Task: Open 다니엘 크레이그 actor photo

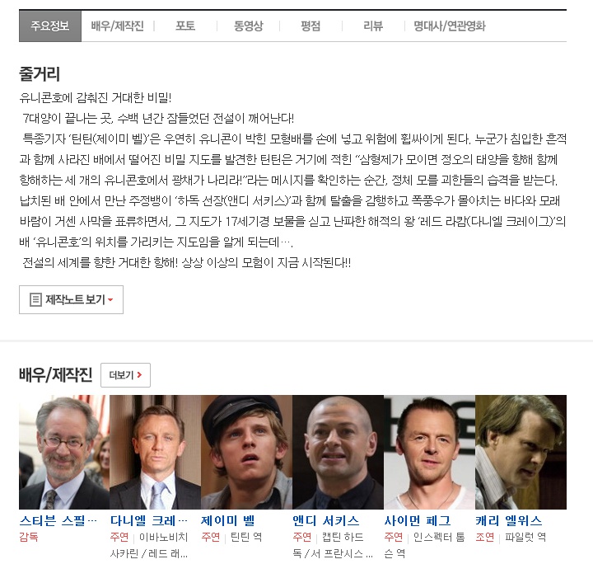Action: pyautogui.click(x=156, y=453)
